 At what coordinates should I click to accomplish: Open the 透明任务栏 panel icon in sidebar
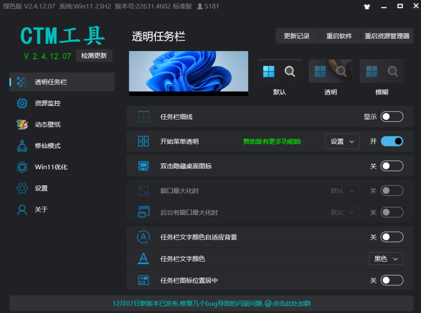22,82
